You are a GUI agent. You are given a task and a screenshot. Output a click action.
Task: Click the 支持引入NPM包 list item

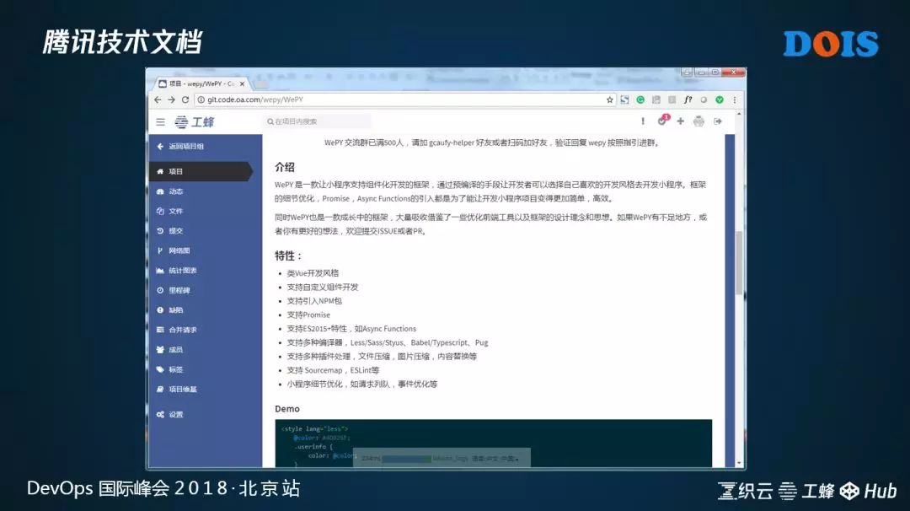(314, 301)
